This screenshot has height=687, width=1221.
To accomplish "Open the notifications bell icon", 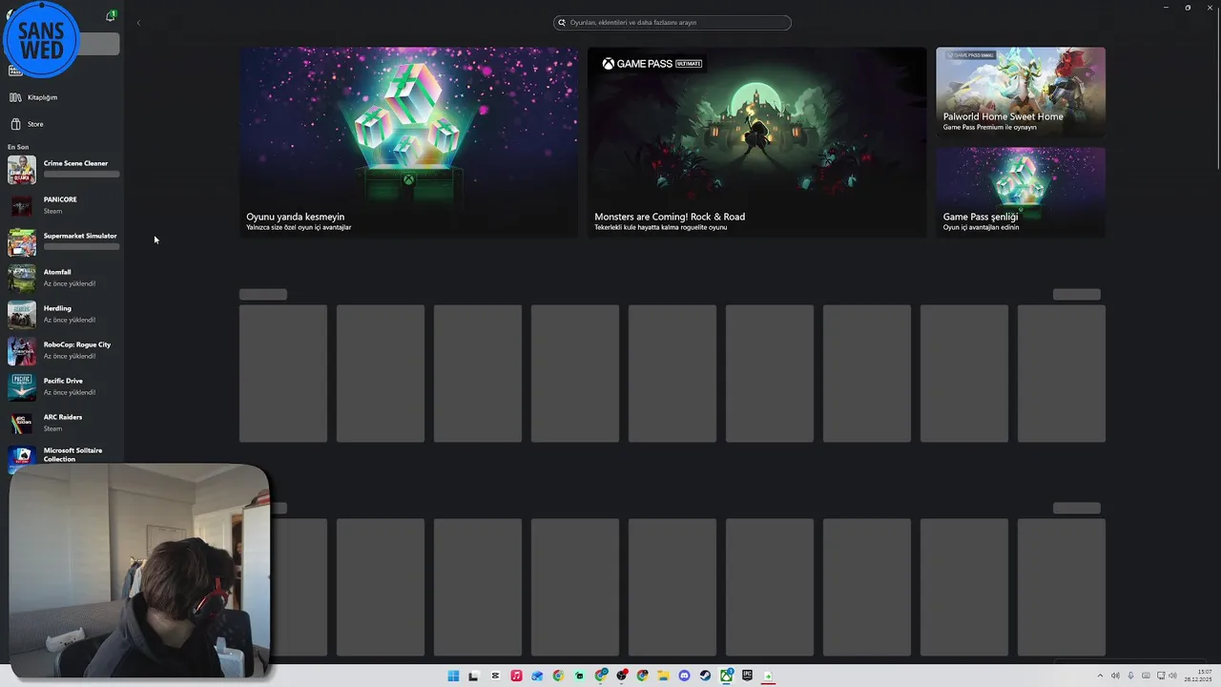I will point(111,16).
